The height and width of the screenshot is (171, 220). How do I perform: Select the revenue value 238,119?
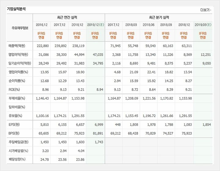(79, 46)
